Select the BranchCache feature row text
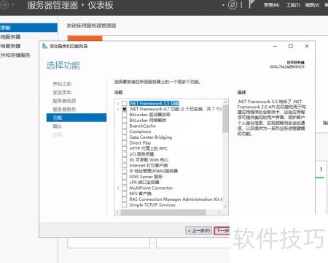Screen dimensions: 328x263 coord(142,126)
